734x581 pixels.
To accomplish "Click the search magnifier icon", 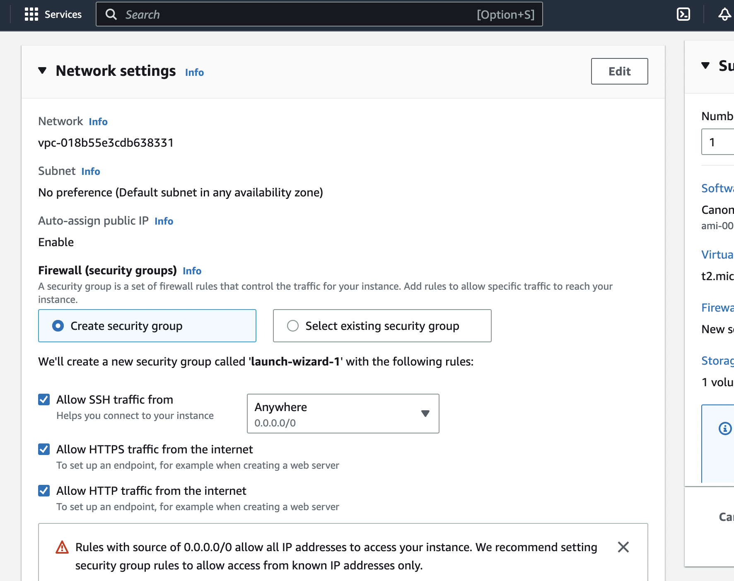I will click(111, 15).
